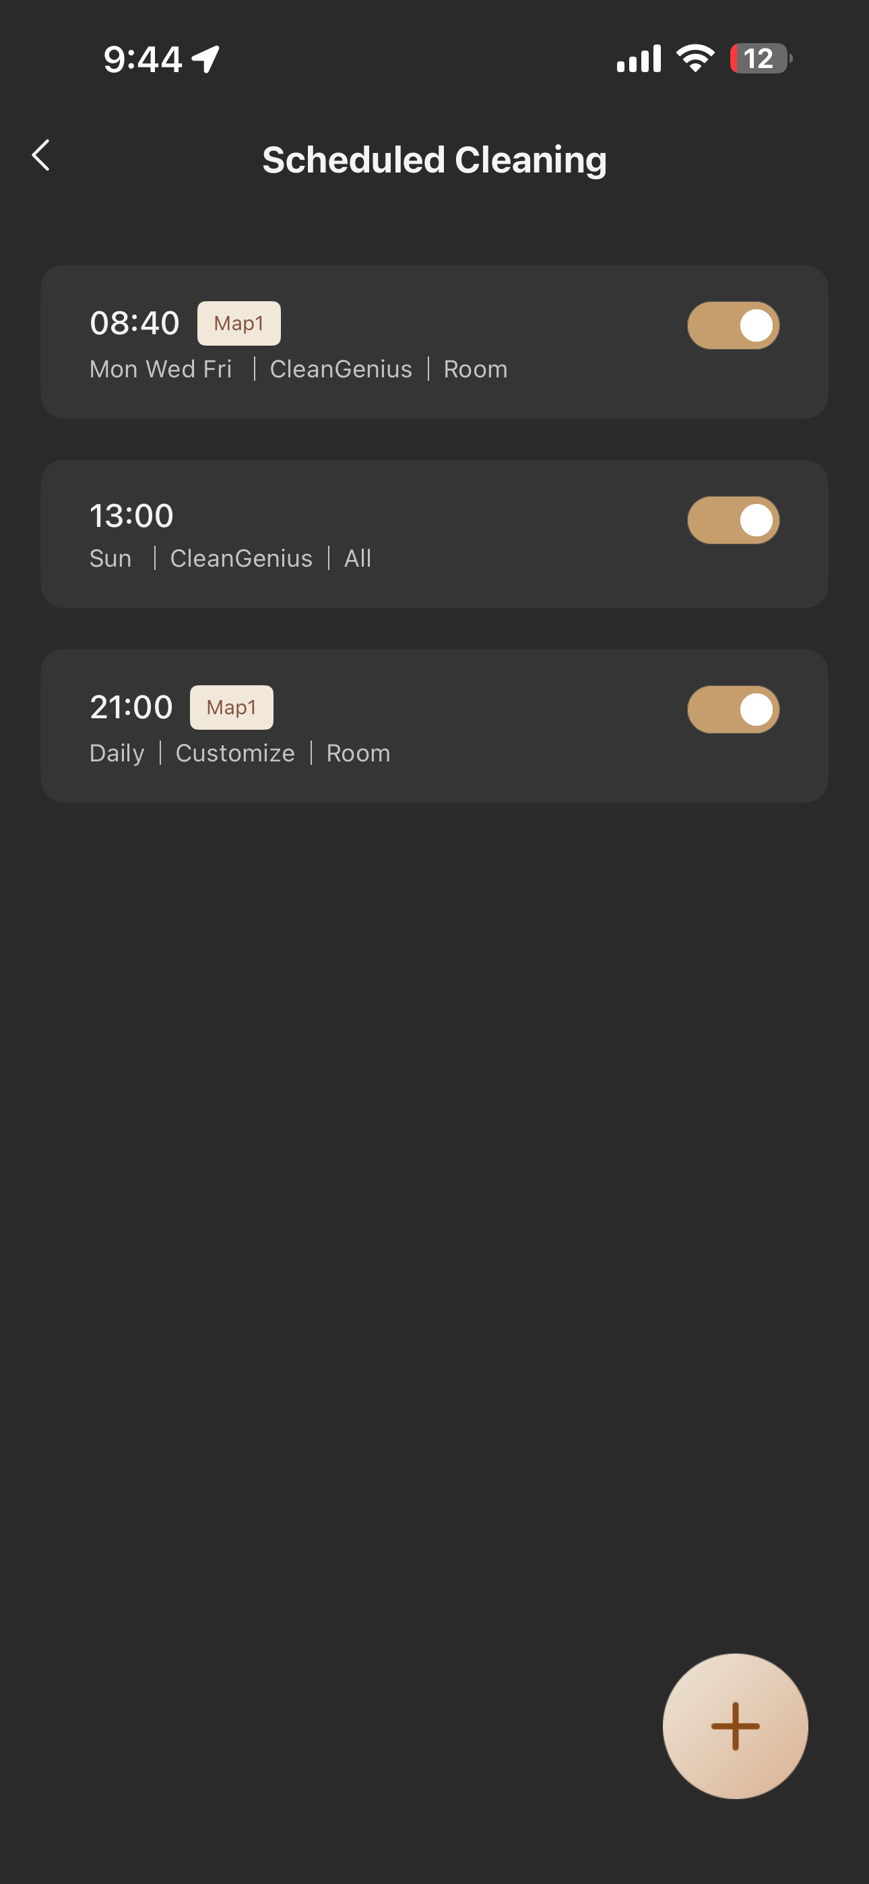Turn off the 13:00 Sunday schedule
The width and height of the screenshot is (869, 1884).
pyautogui.click(x=733, y=520)
